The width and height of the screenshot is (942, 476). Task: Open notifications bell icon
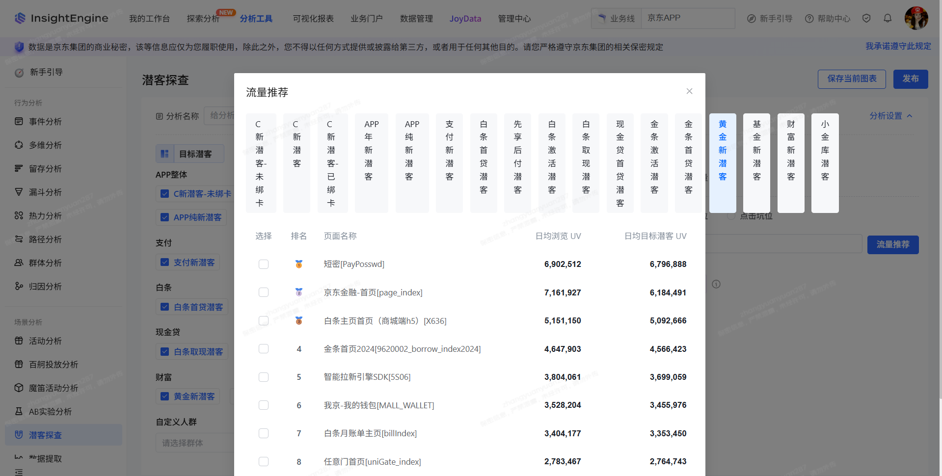[888, 18]
